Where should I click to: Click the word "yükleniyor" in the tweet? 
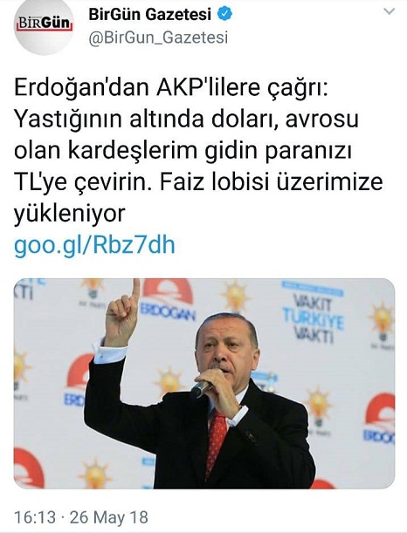70,214
